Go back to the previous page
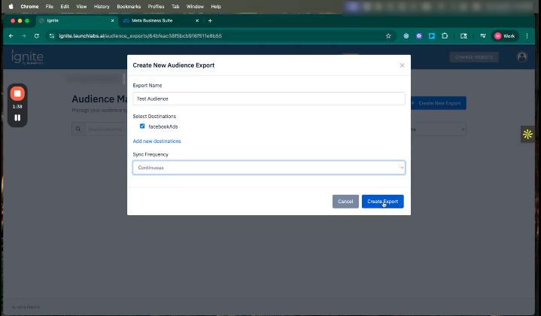Image resolution: width=541 pixels, height=316 pixels. 11,35
